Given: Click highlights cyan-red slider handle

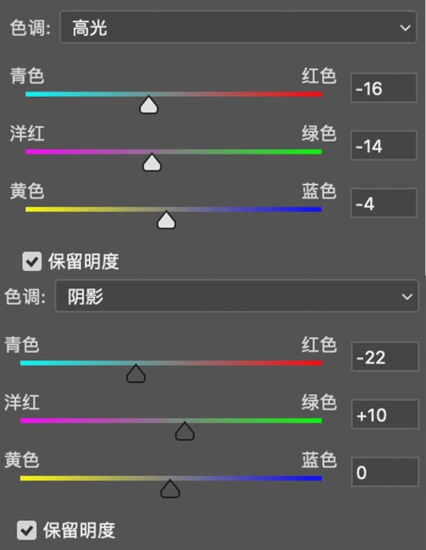Looking at the screenshot, I should [149, 105].
